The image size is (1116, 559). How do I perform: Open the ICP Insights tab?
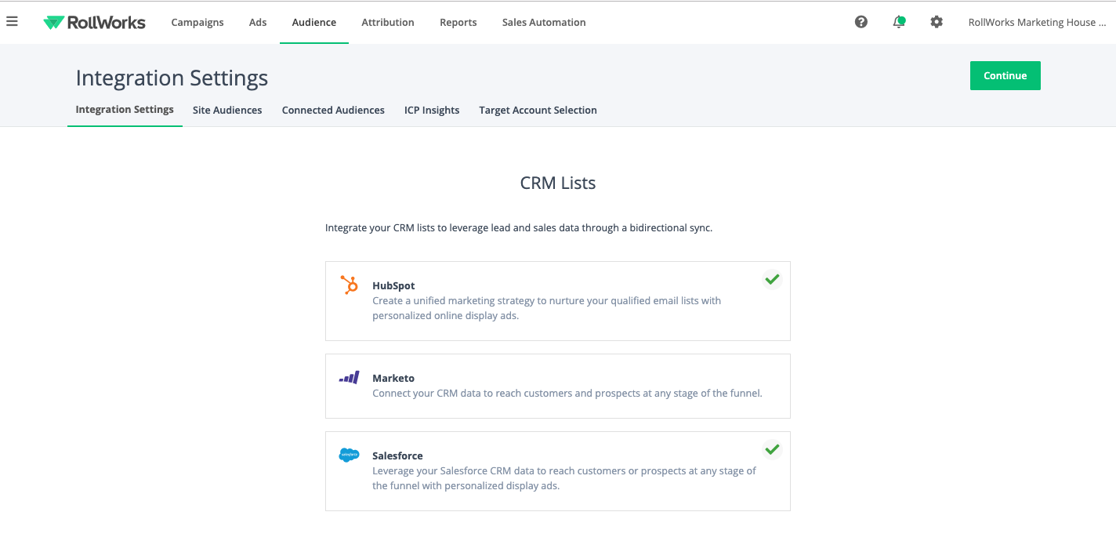click(x=432, y=110)
